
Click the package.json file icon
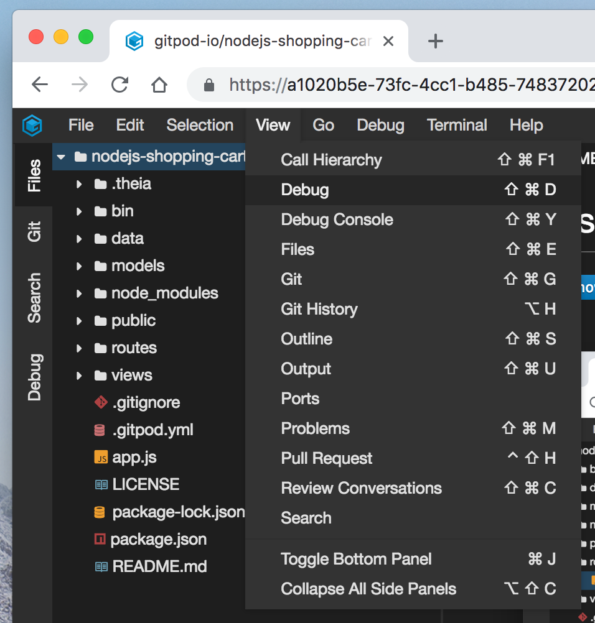click(100, 539)
